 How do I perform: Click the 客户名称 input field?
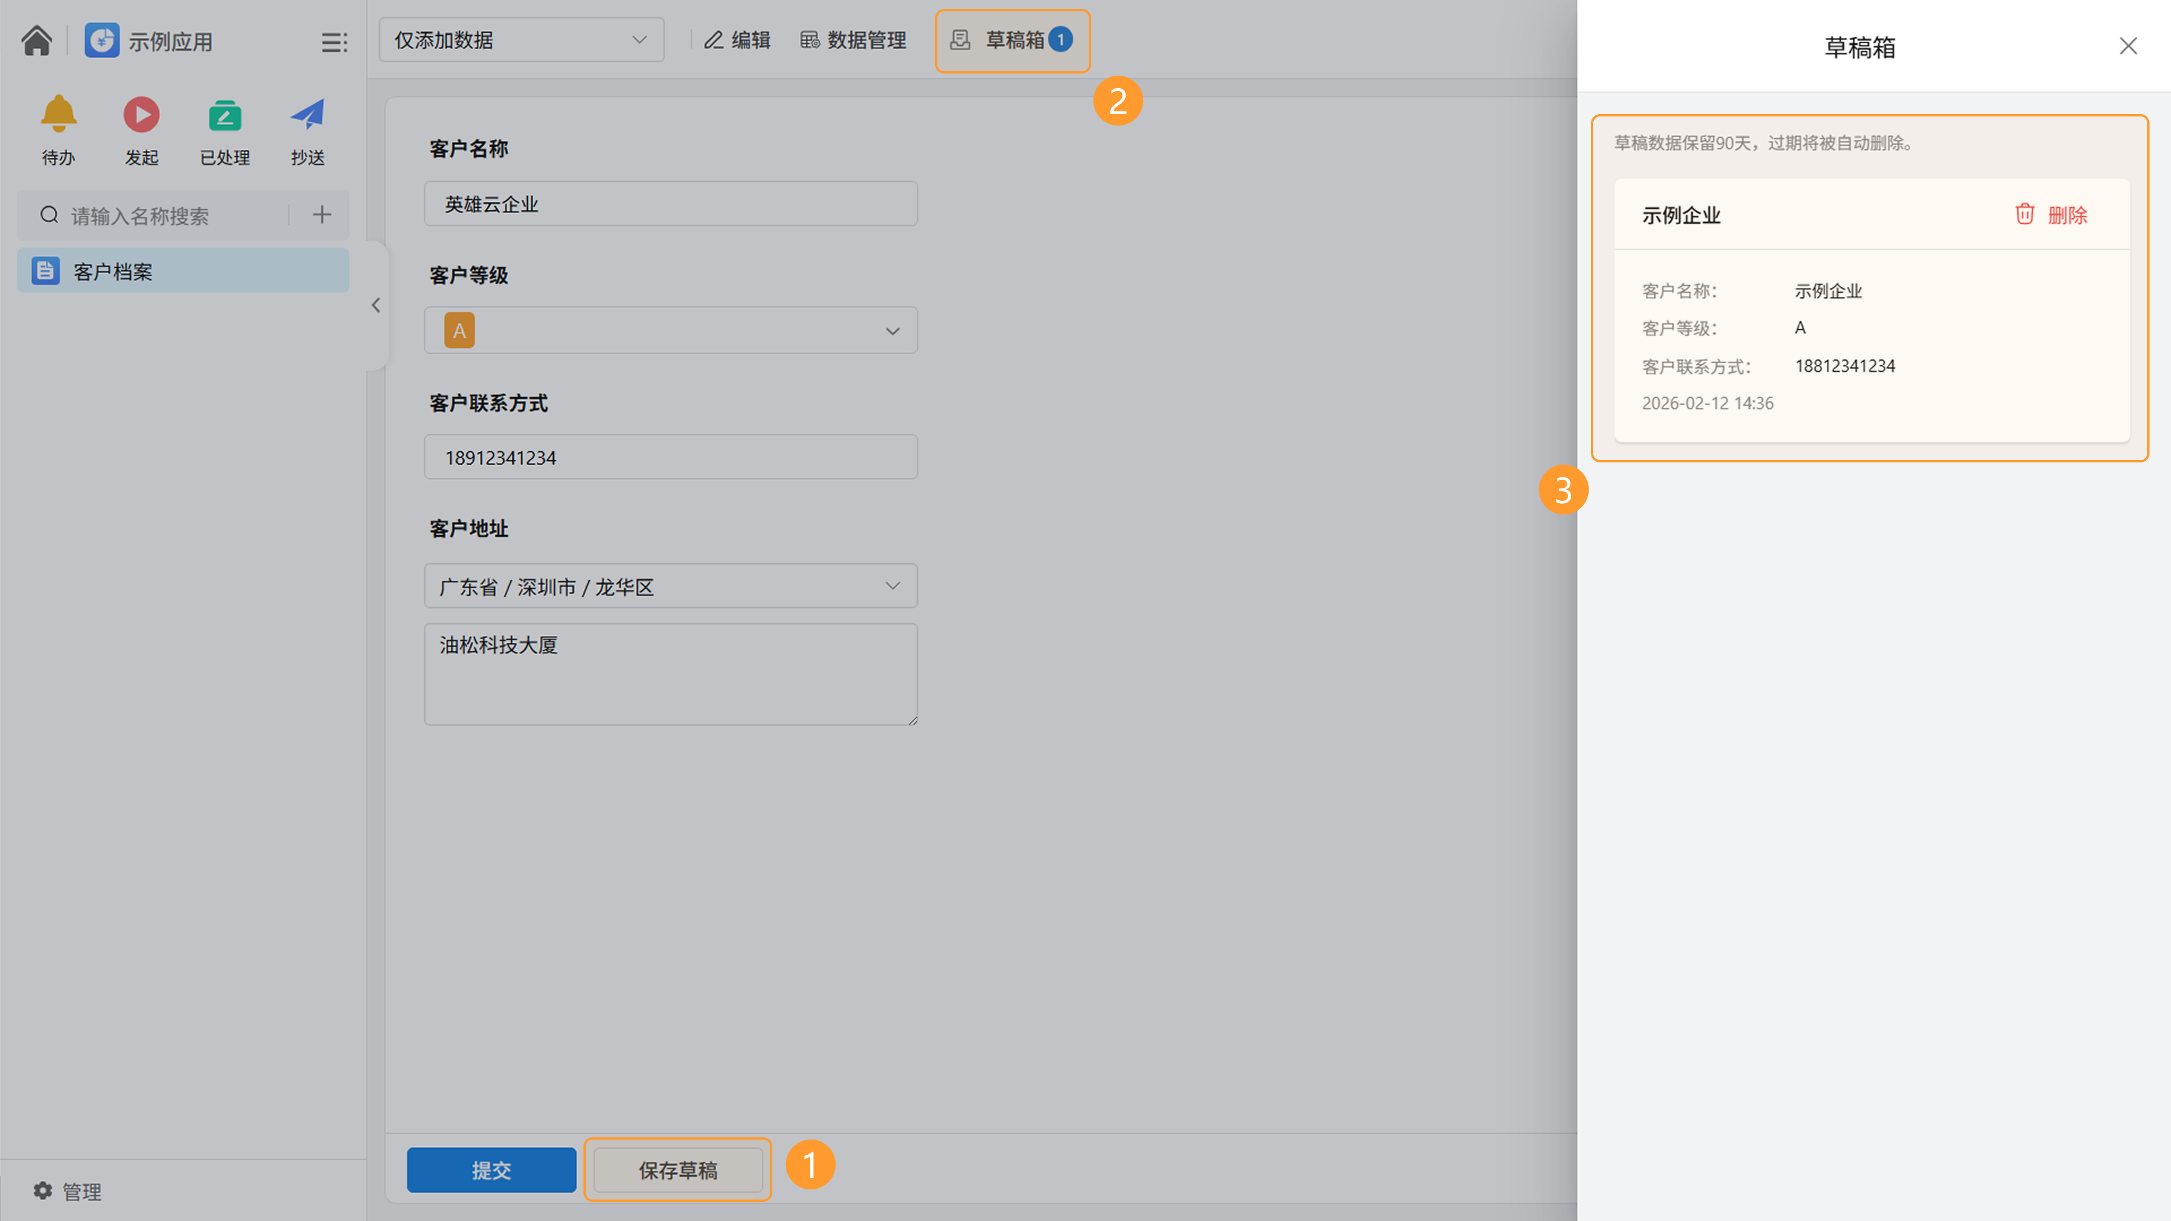670,204
